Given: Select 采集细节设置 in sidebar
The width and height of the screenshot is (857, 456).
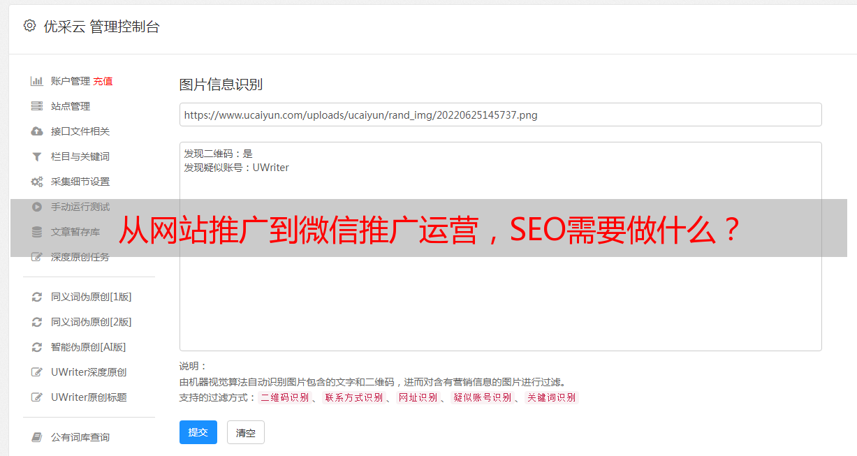Looking at the screenshot, I should (80, 182).
